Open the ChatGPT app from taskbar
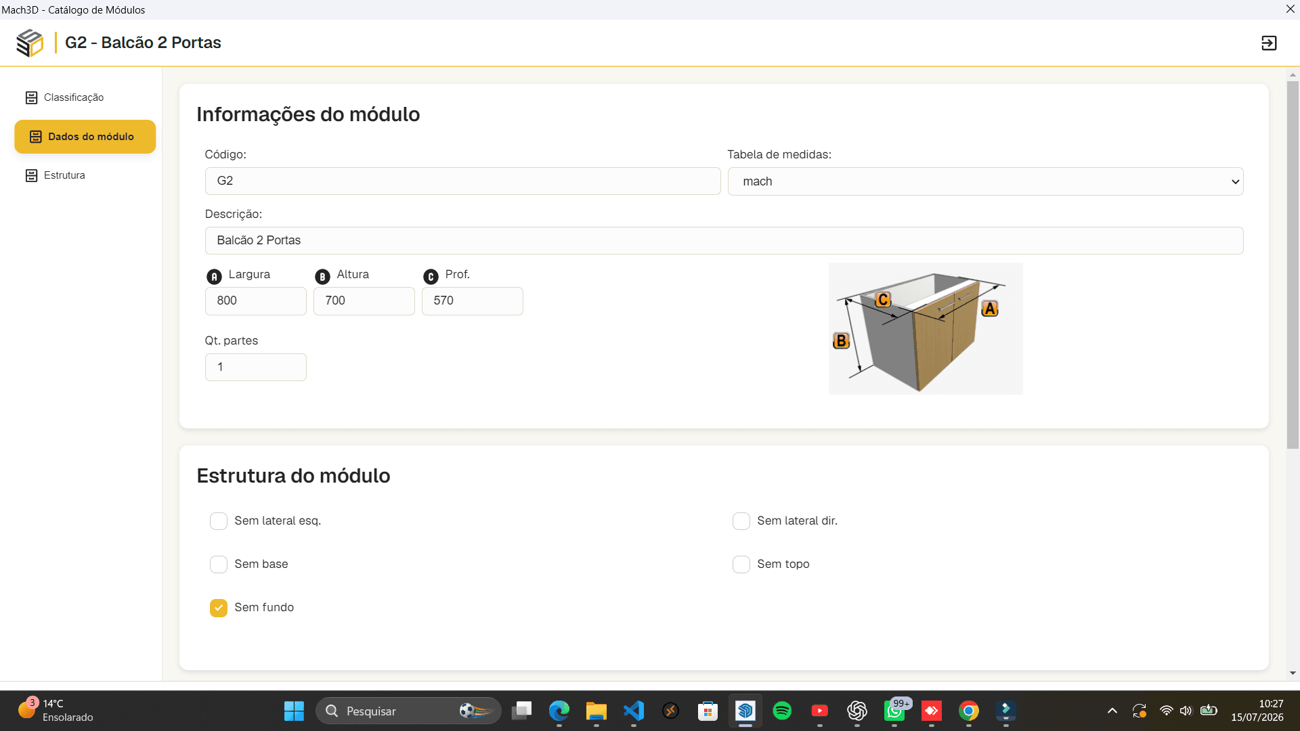The width and height of the screenshot is (1300, 731). [857, 711]
